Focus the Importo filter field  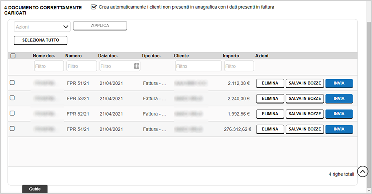click(x=239, y=66)
